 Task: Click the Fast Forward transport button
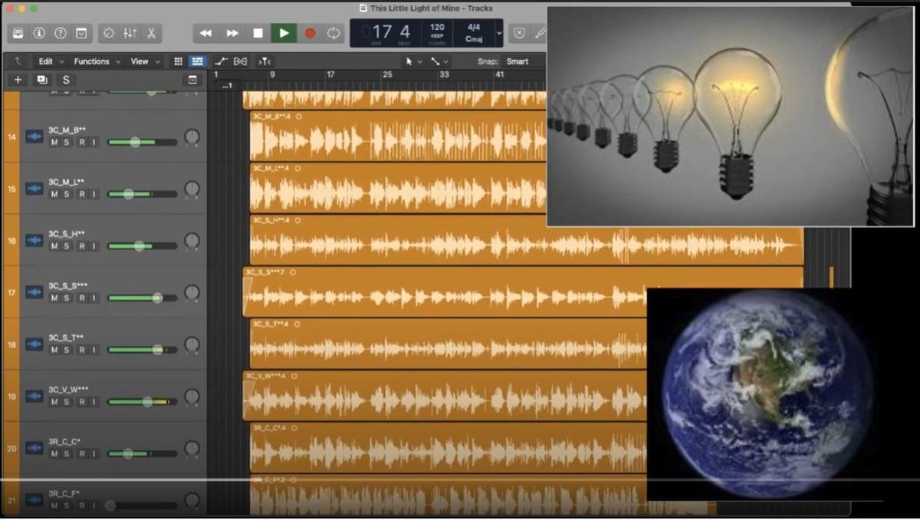(232, 33)
